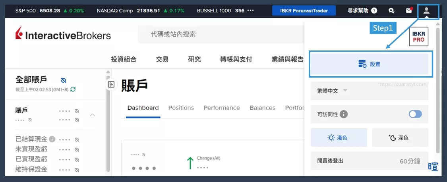
Task: Toggle privacy eye next to 全部賬戶
Action: [64, 80]
